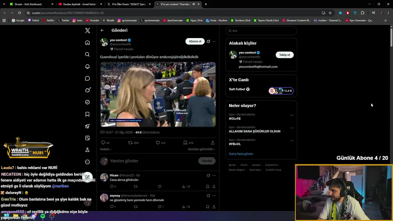Open more options for ALLAHIM SANA ŞÜKÜRLER OLSUN trend
The image size is (393, 221).
(292, 128)
